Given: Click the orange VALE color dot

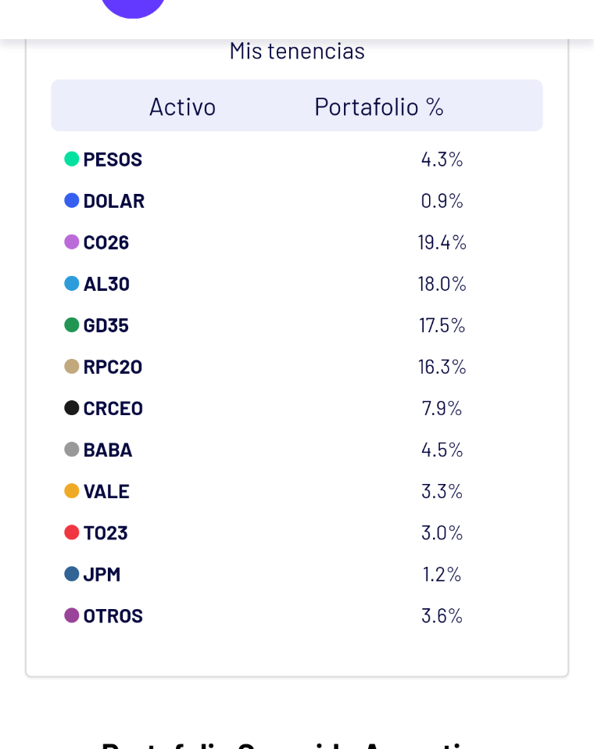Looking at the screenshot, I should (72, 491).
